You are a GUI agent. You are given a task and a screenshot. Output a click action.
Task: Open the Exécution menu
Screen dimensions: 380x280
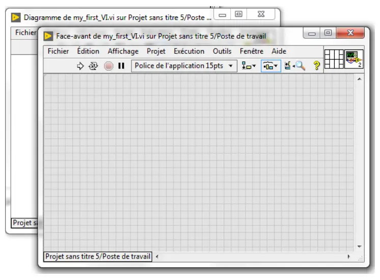click(x=189, y=51)
